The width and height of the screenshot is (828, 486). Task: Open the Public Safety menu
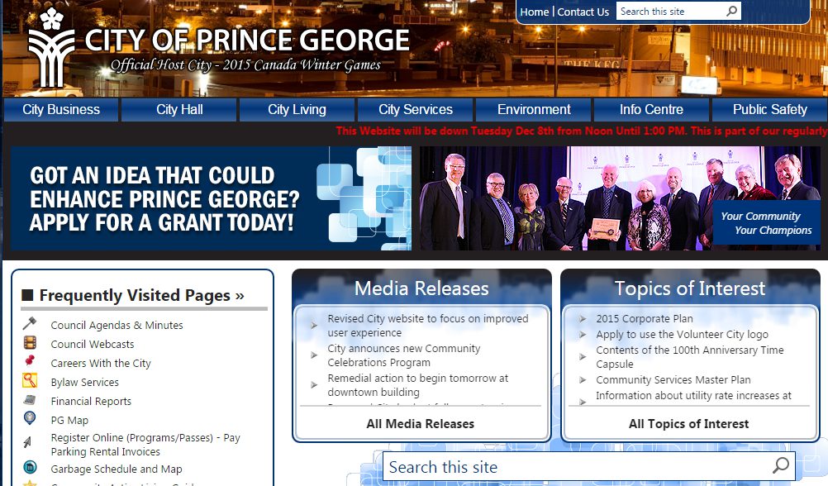[770, 110]
